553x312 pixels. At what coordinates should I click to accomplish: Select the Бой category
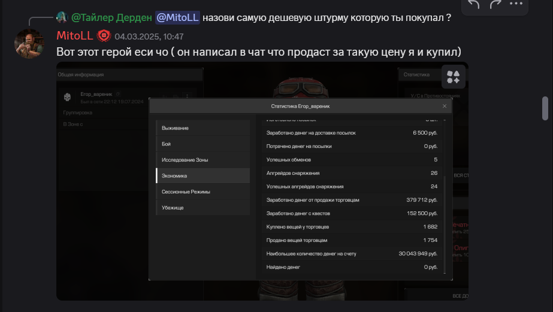click(203, 144)
